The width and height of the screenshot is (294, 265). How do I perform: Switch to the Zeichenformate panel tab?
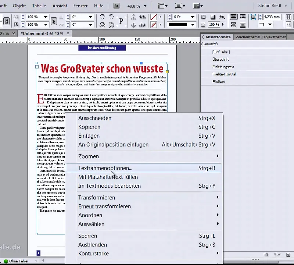[x=247, y=37]
